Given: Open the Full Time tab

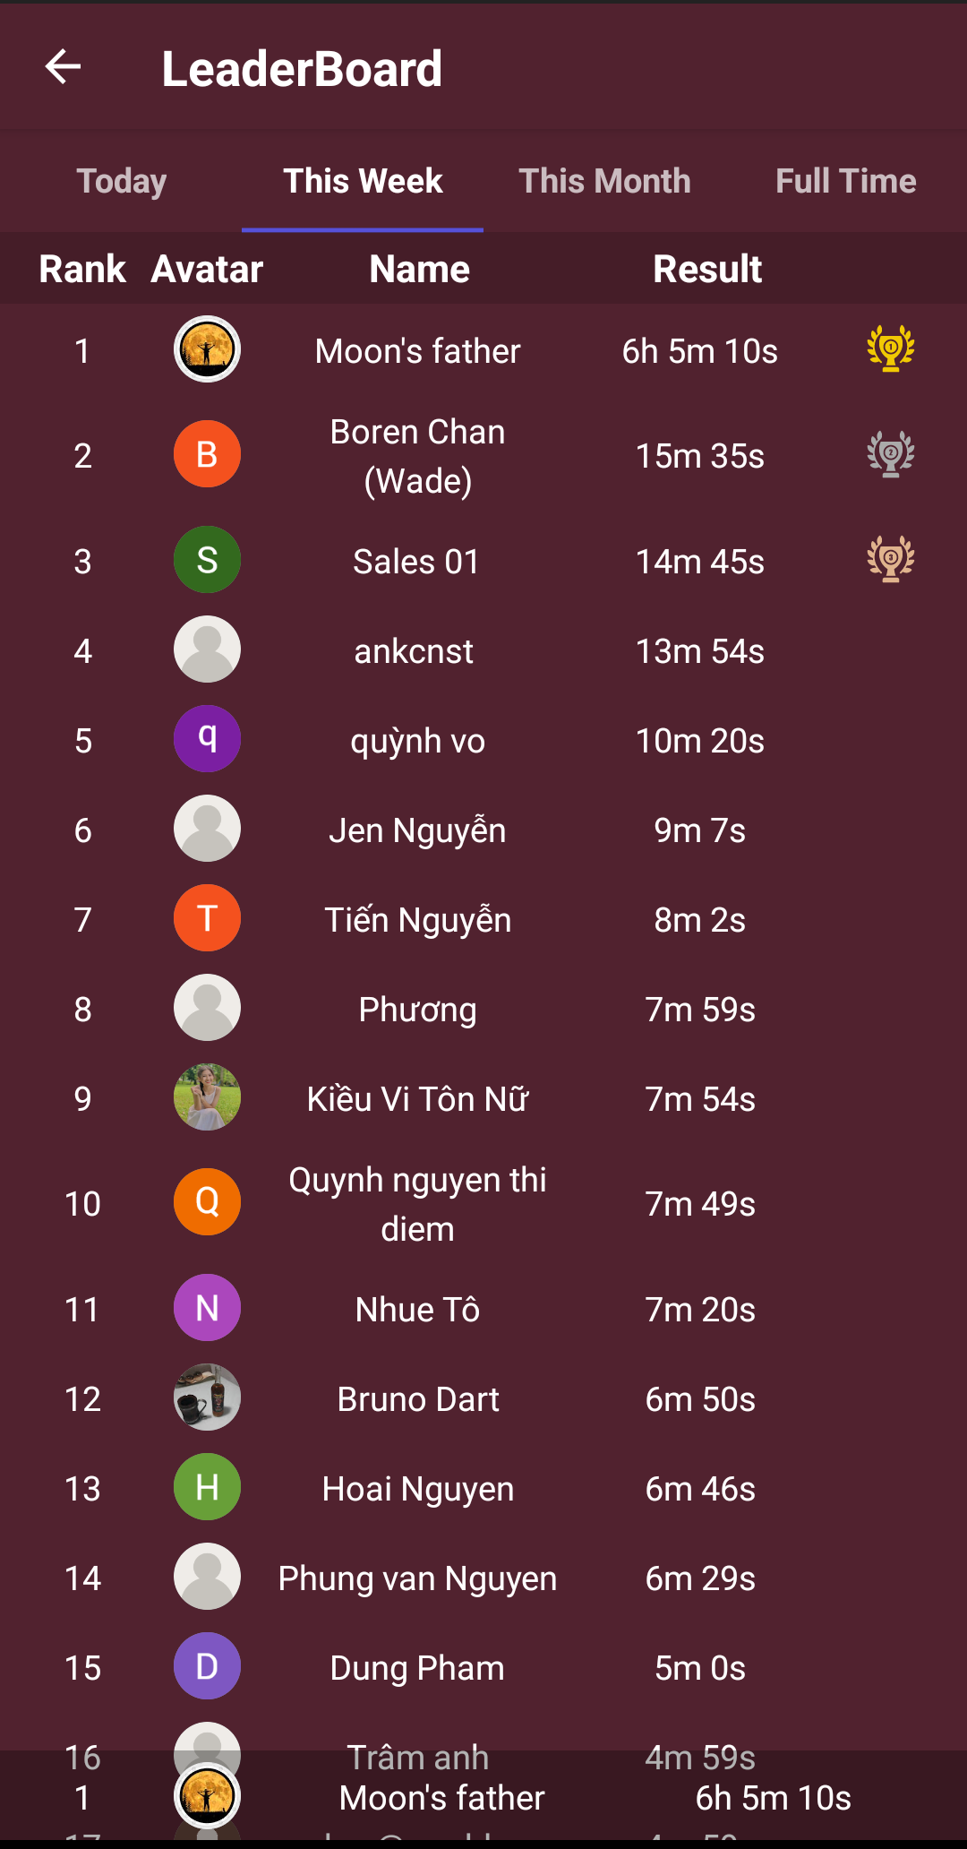Looking at the screenshot, I should pyautogui.click(x=846, y=181).
